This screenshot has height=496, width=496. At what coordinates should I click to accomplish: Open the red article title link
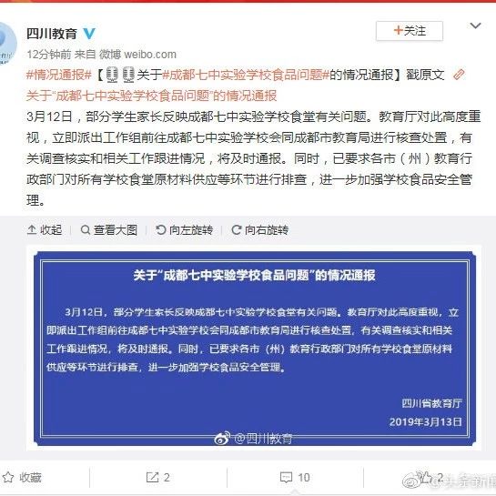151,96
